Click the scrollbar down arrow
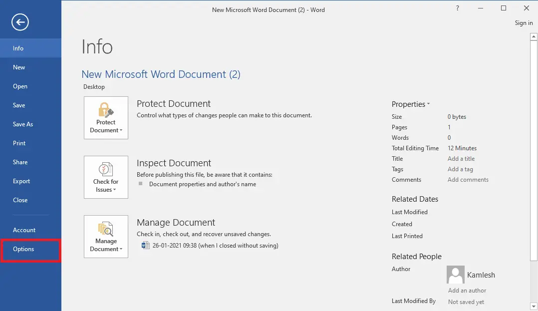The height and width of the screenshot is (311, 538). pyautogui.click(x=534, y=306)
